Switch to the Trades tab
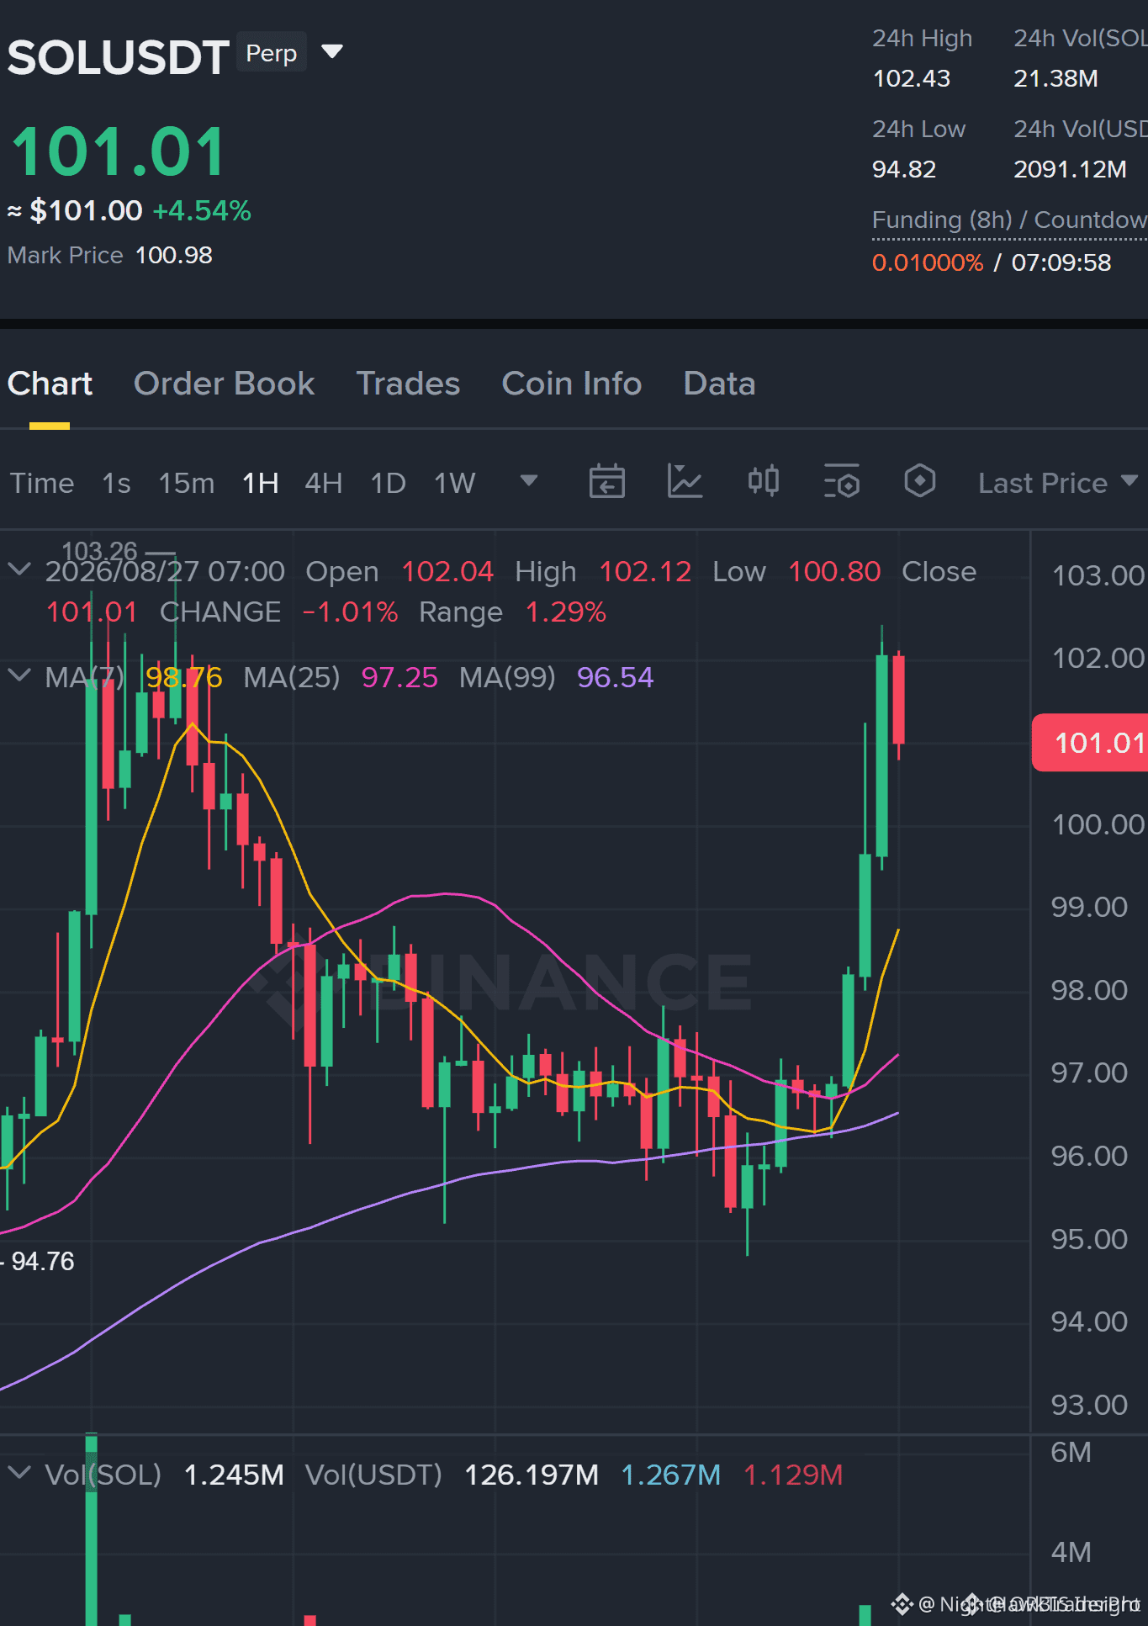Screen dimensions: 1148x1626 click(408, 384)
